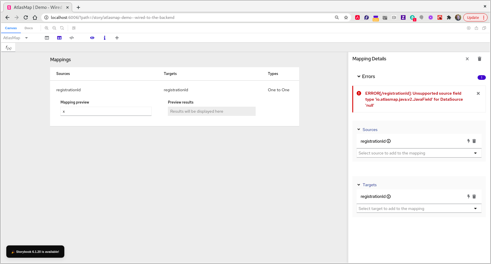491x264 pixels.
Task: Close the Storybook 6.1.20 notification
Action: click(35, 252)
